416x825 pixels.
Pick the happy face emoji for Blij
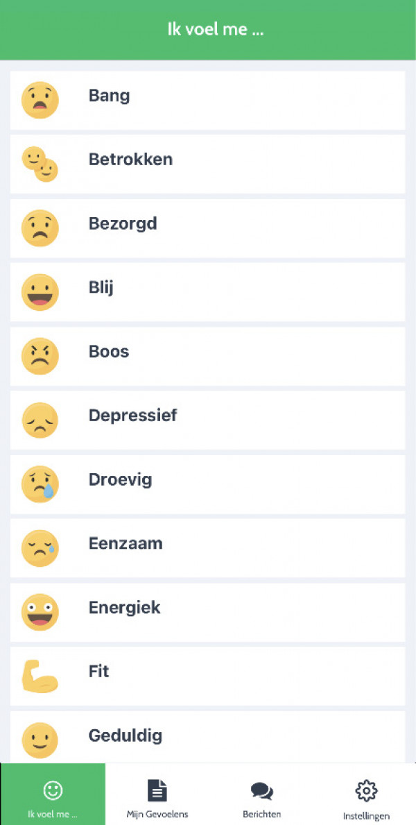tap(40, 292)
